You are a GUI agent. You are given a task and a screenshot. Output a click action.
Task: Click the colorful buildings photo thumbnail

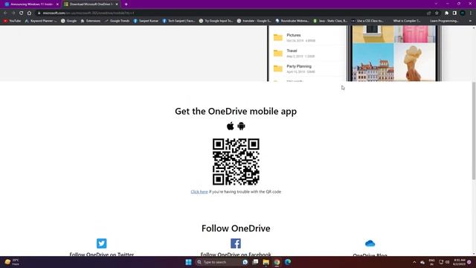[373, 63]
